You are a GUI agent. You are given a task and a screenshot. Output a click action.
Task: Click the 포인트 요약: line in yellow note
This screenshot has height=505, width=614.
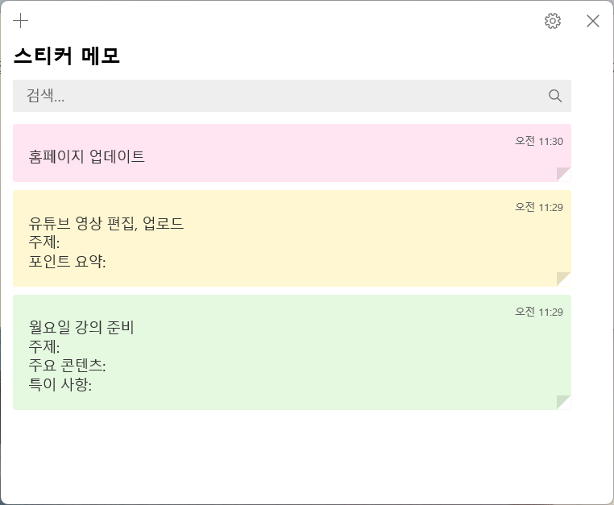point(68,261)
